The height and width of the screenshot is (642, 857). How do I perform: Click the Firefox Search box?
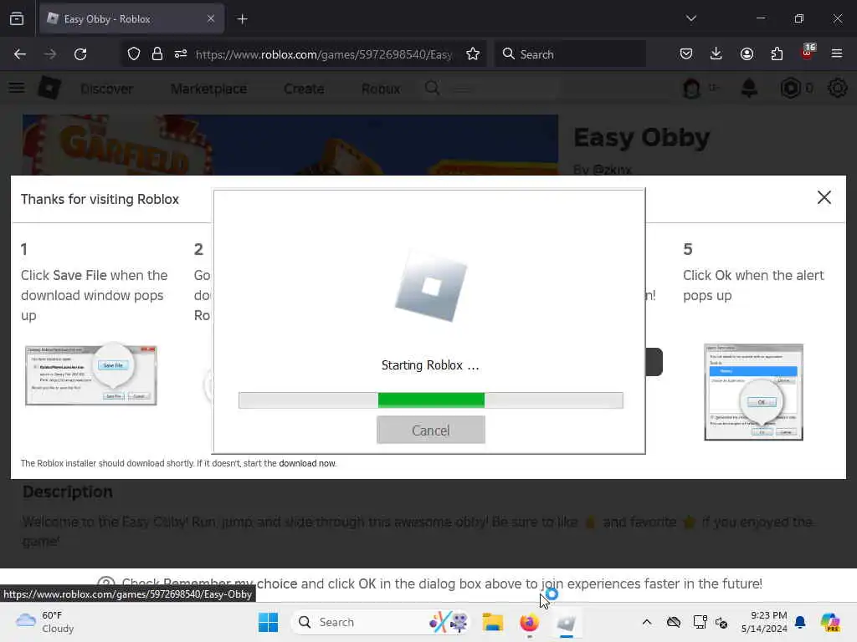coord(570,54)
